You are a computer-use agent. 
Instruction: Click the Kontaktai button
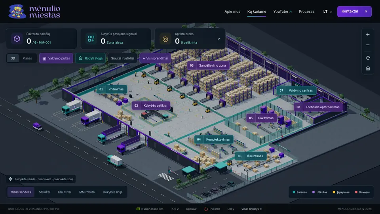[354, 11]
